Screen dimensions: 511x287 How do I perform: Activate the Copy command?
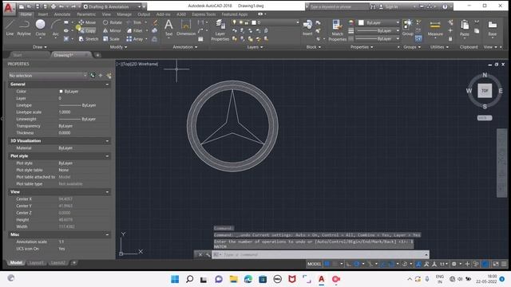(x=87, y=30)
